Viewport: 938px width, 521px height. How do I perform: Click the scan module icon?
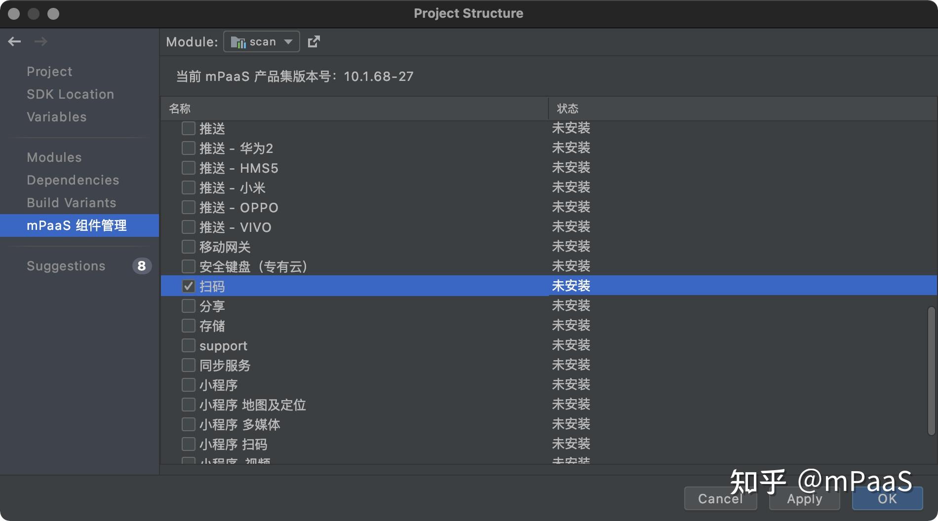coord(239,41)
